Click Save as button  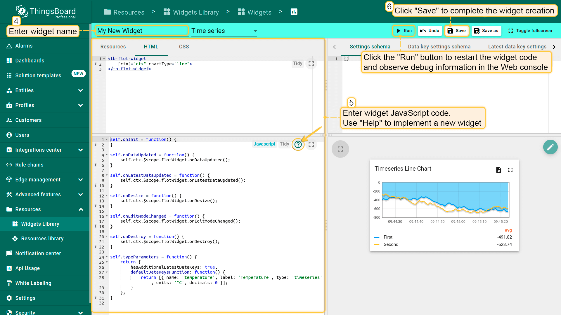(486, 31)
